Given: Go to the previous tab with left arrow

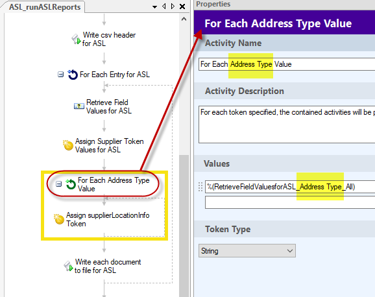Looking at the screenshot, I should coord(164,6).
